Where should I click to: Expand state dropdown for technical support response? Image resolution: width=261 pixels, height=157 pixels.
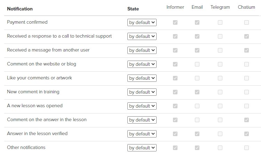click(x=142, y=36)
